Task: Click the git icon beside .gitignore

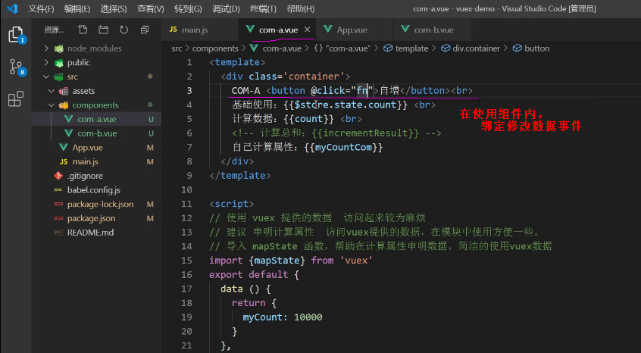Action: coord(58,176)
